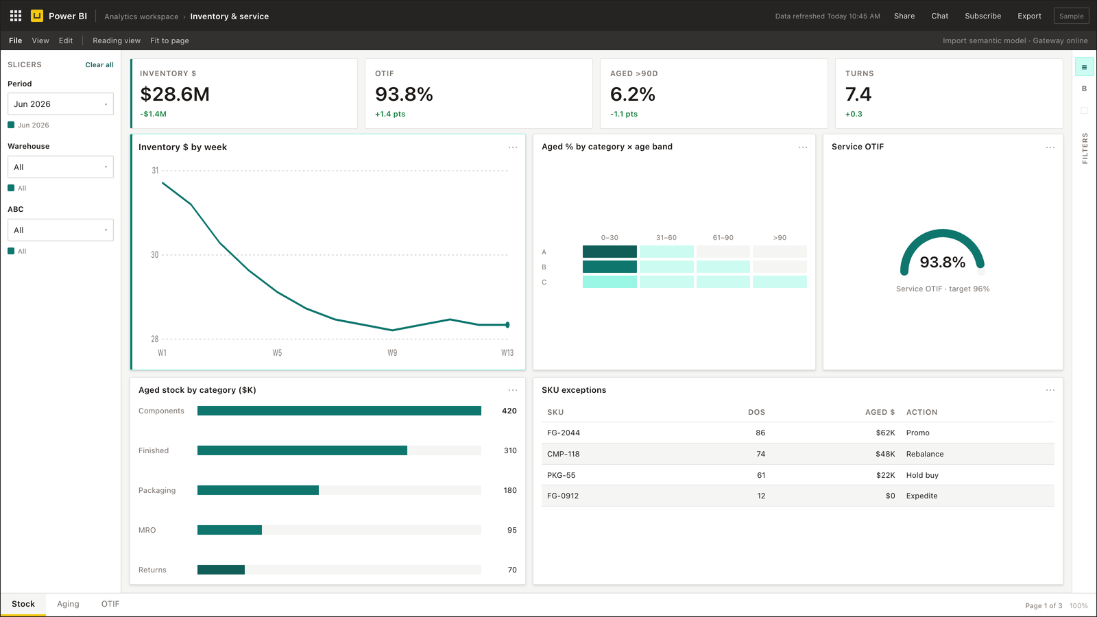
Task: Click heatmap cell row B column 0–30
Action: [x=610, y=267]
